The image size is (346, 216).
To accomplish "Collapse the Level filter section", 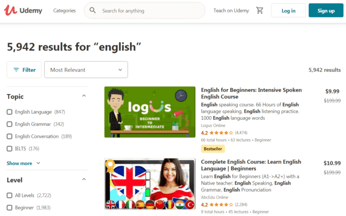I will point(84,179).
